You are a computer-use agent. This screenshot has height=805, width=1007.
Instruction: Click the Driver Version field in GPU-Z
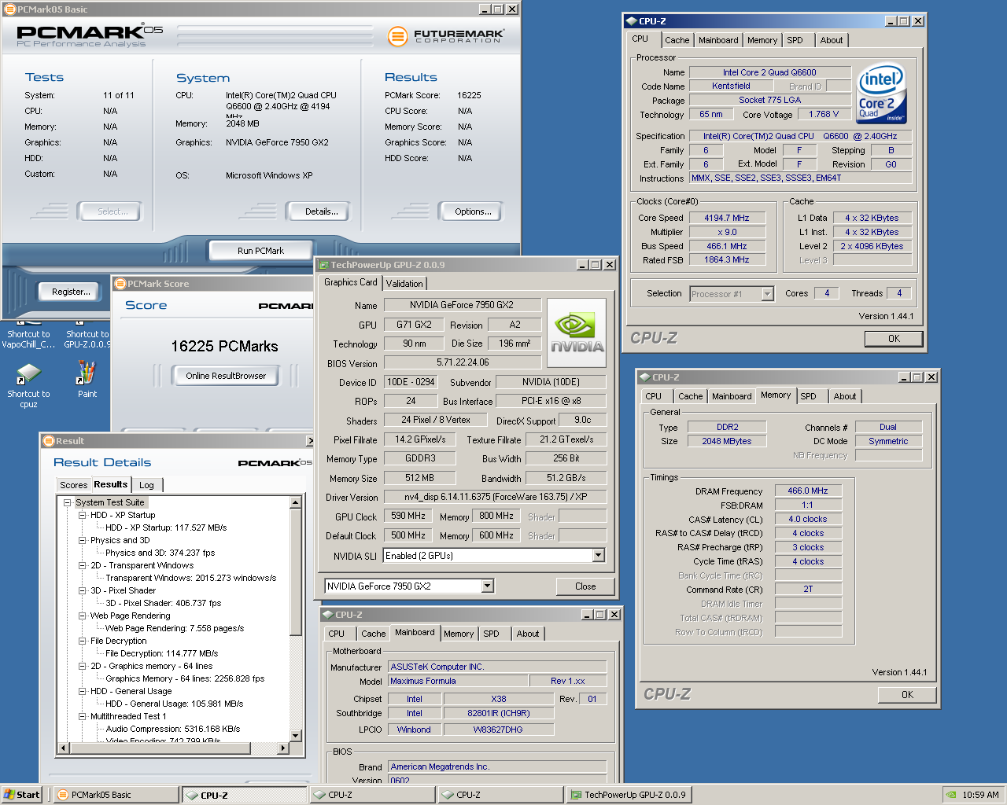coord(495,497)
